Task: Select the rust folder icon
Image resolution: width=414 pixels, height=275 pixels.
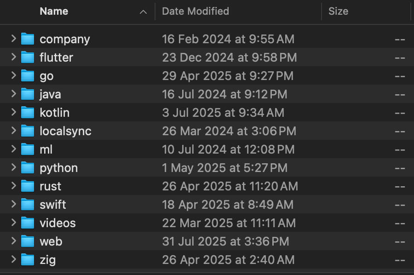Action: 28,186
